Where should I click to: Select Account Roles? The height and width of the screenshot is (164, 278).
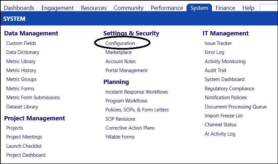121,61
